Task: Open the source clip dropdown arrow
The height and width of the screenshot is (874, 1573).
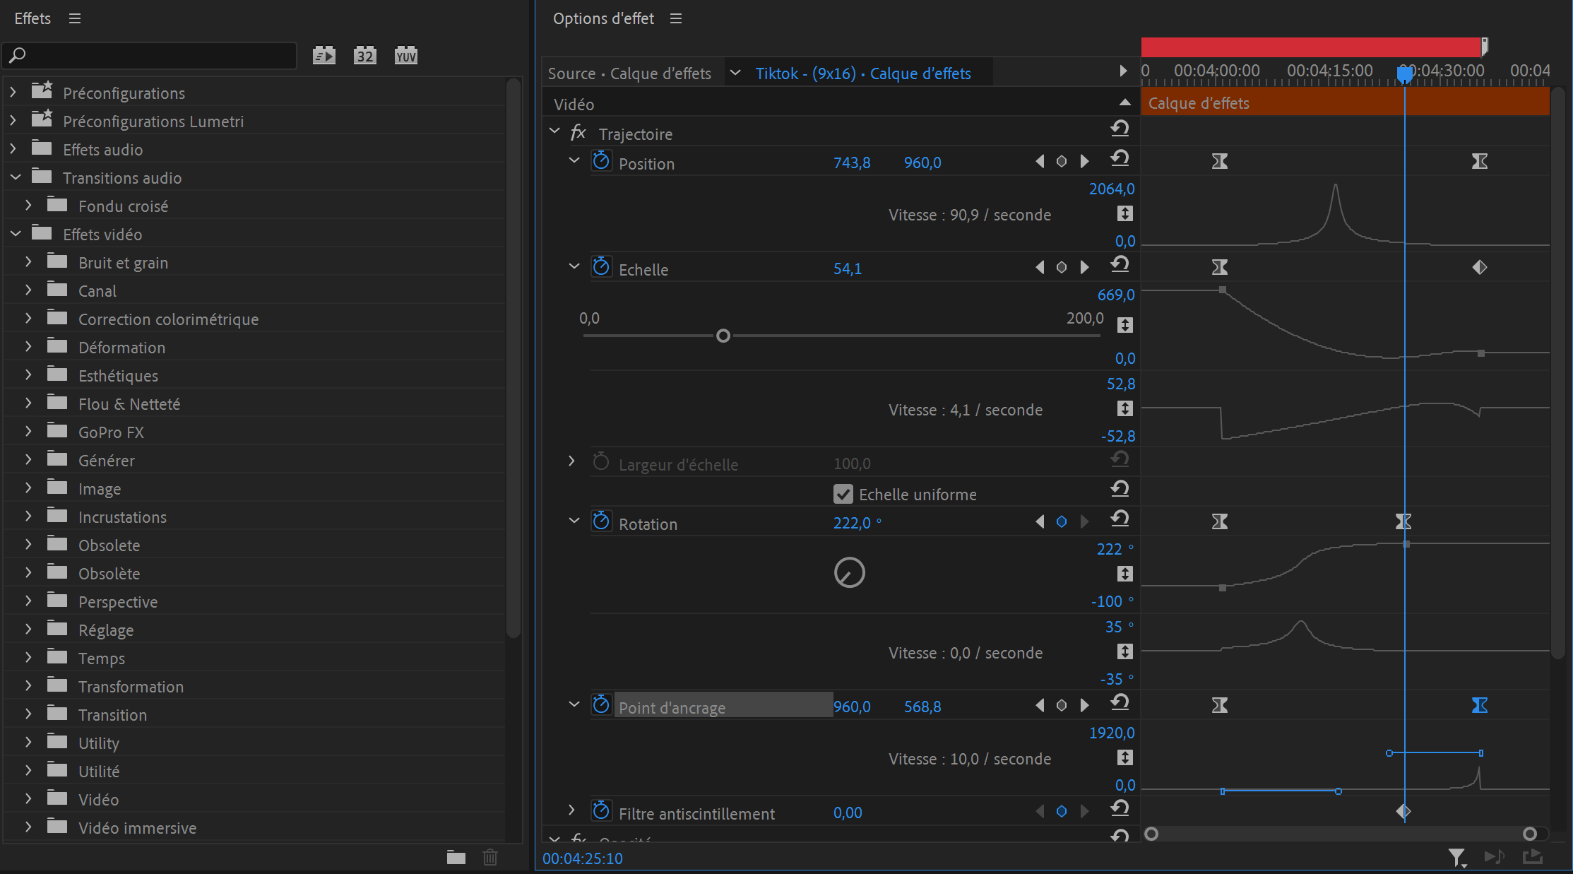Action: (735, 73)
